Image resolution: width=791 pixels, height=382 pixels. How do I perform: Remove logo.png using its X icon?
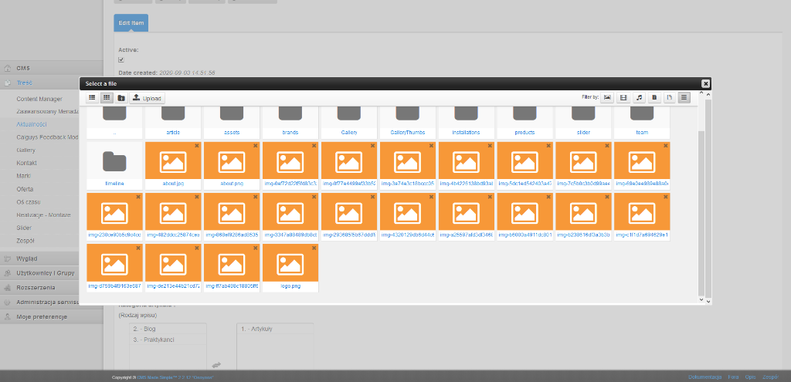pos(314,248)
